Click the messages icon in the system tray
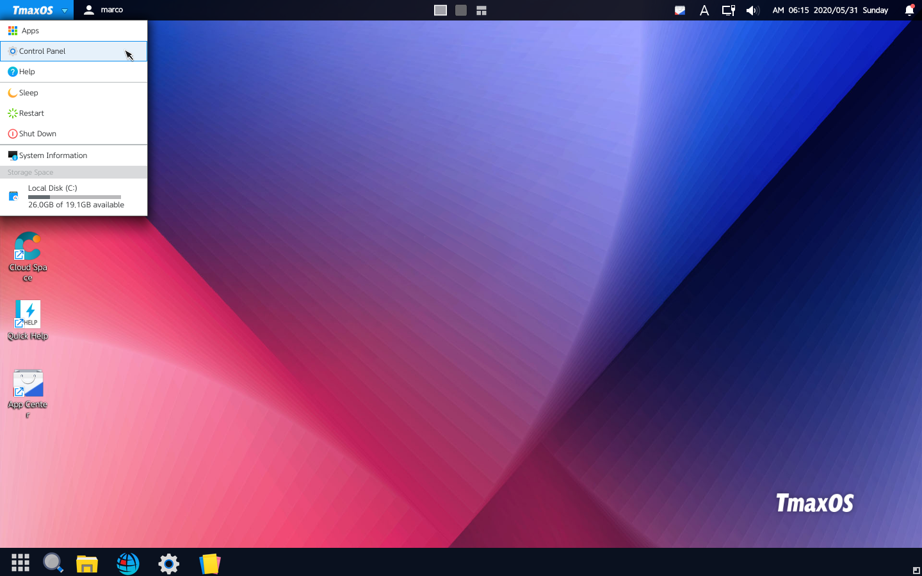The height and width of the screenshot is (576, 922). [679, 10]
